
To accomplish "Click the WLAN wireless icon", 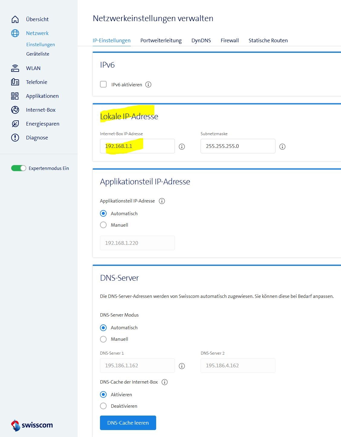I will pyautogui.click(x=15, y=68).
